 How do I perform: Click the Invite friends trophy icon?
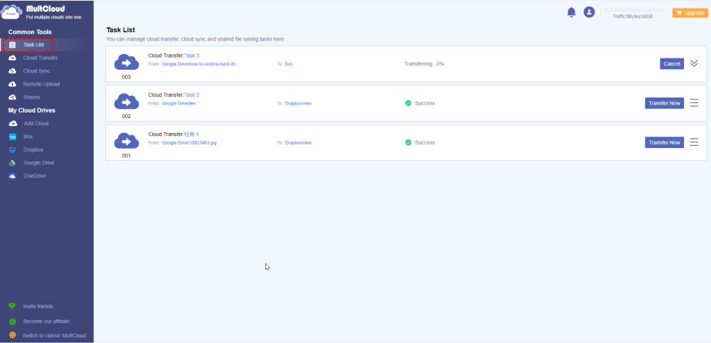click(13, 306)
